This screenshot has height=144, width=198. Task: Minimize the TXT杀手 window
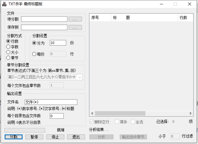point(162,4)
